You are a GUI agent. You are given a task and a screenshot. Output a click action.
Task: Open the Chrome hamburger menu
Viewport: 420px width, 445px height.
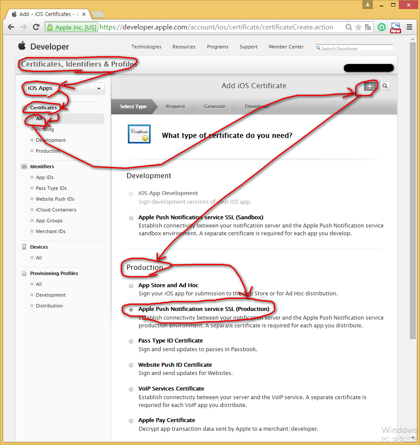409,27
